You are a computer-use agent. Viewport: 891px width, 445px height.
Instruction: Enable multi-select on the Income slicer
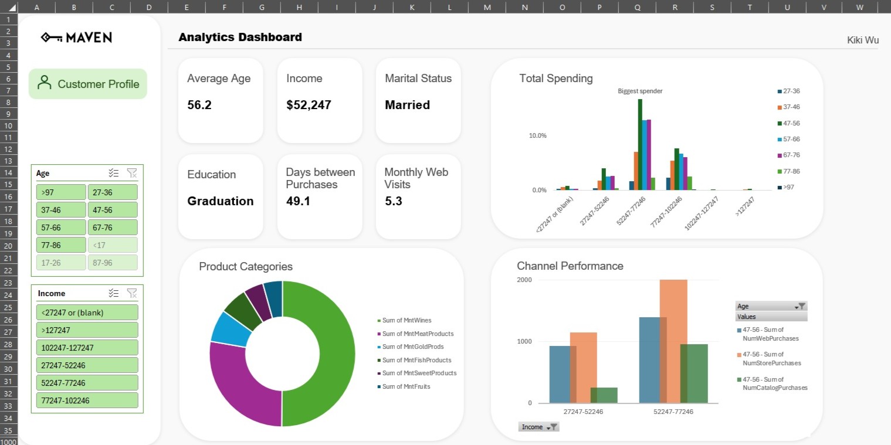[x=115, y=293]
